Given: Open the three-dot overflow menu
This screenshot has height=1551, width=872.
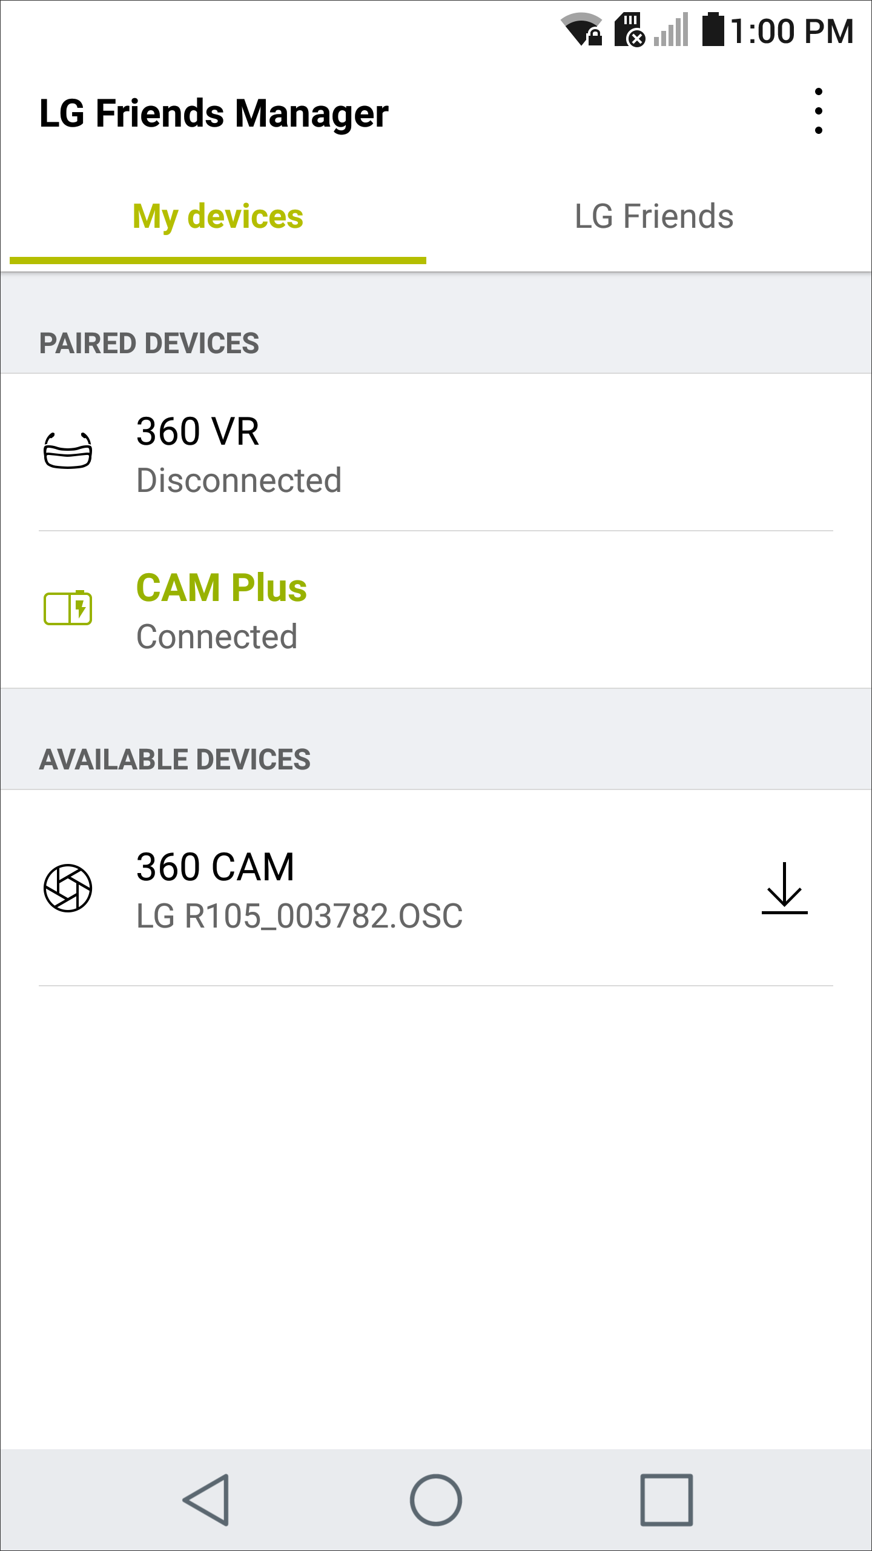Looking at the screenshot, I should coord(819,111).
